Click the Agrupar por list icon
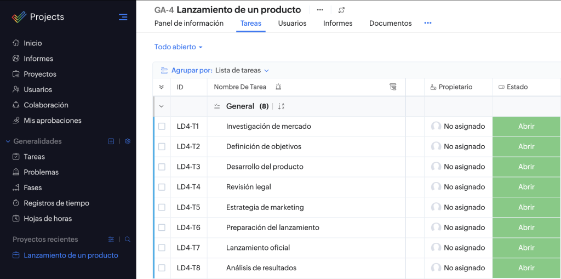 [x=164, y=71]
